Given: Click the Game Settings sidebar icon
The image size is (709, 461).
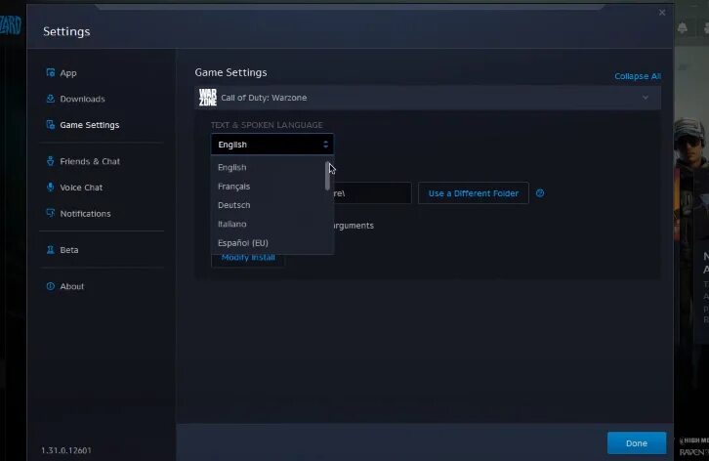Looking at the screenshot, I should coord(50,124).
